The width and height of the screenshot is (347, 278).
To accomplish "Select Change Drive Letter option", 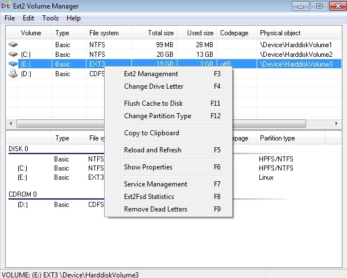I will [154, 86].
